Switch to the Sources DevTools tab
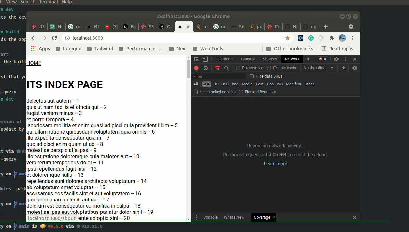The height and width of the screenshot is (232, 409). click(270, 59)
